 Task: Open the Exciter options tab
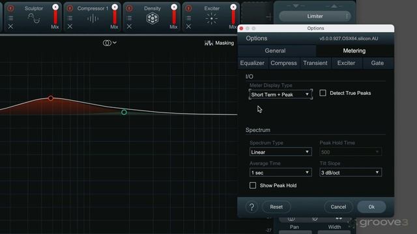pos(346,63)
